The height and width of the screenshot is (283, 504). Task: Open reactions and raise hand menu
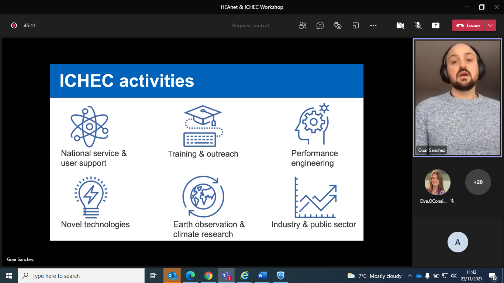pyautogui.click(x=338, y=25)
